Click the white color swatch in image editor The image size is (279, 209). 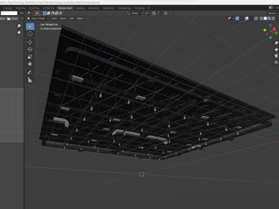click(x=9, y=13)
